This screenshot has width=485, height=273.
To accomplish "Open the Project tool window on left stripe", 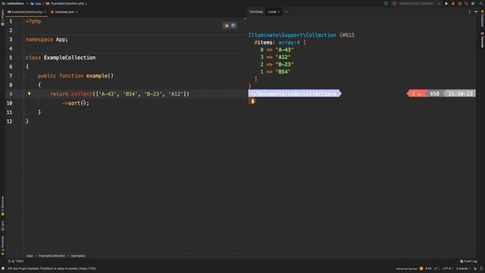I will coord(2,17).
